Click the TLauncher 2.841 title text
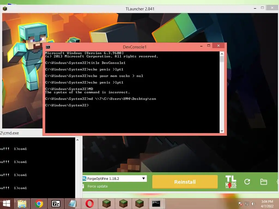 (140, 9)
